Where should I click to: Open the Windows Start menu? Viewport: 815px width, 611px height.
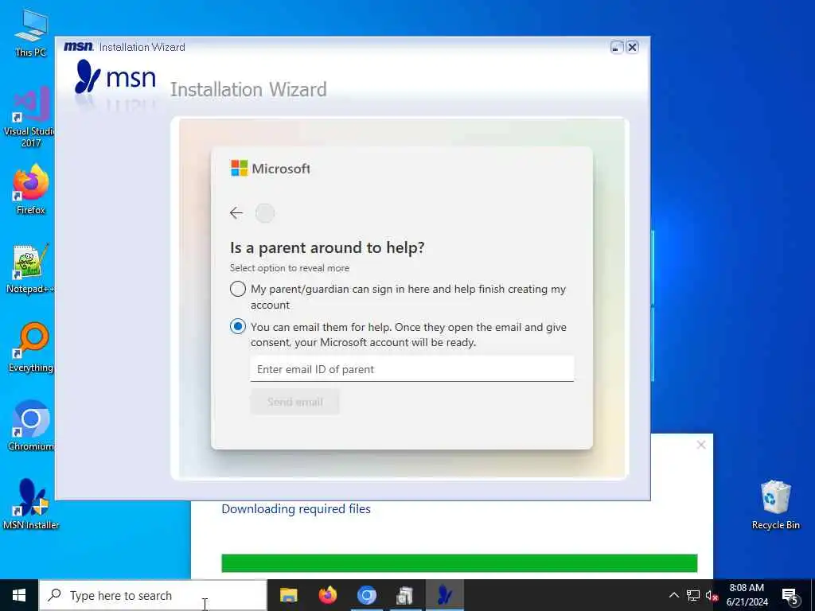pos(19,595)
